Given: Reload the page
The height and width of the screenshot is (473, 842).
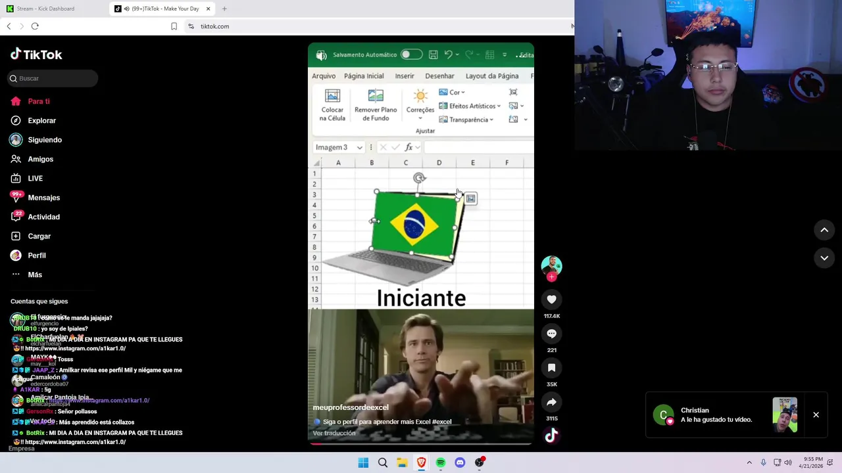Looking at the screenshot, I should click(35, 26).
